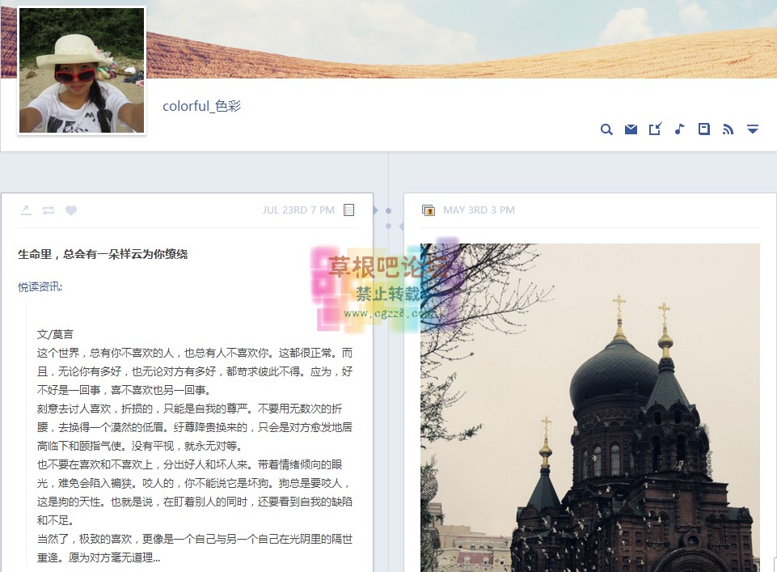Click the archive box icon
Image resolution: width=777 pixels, height=572 pixels.
tap(703, 129)
